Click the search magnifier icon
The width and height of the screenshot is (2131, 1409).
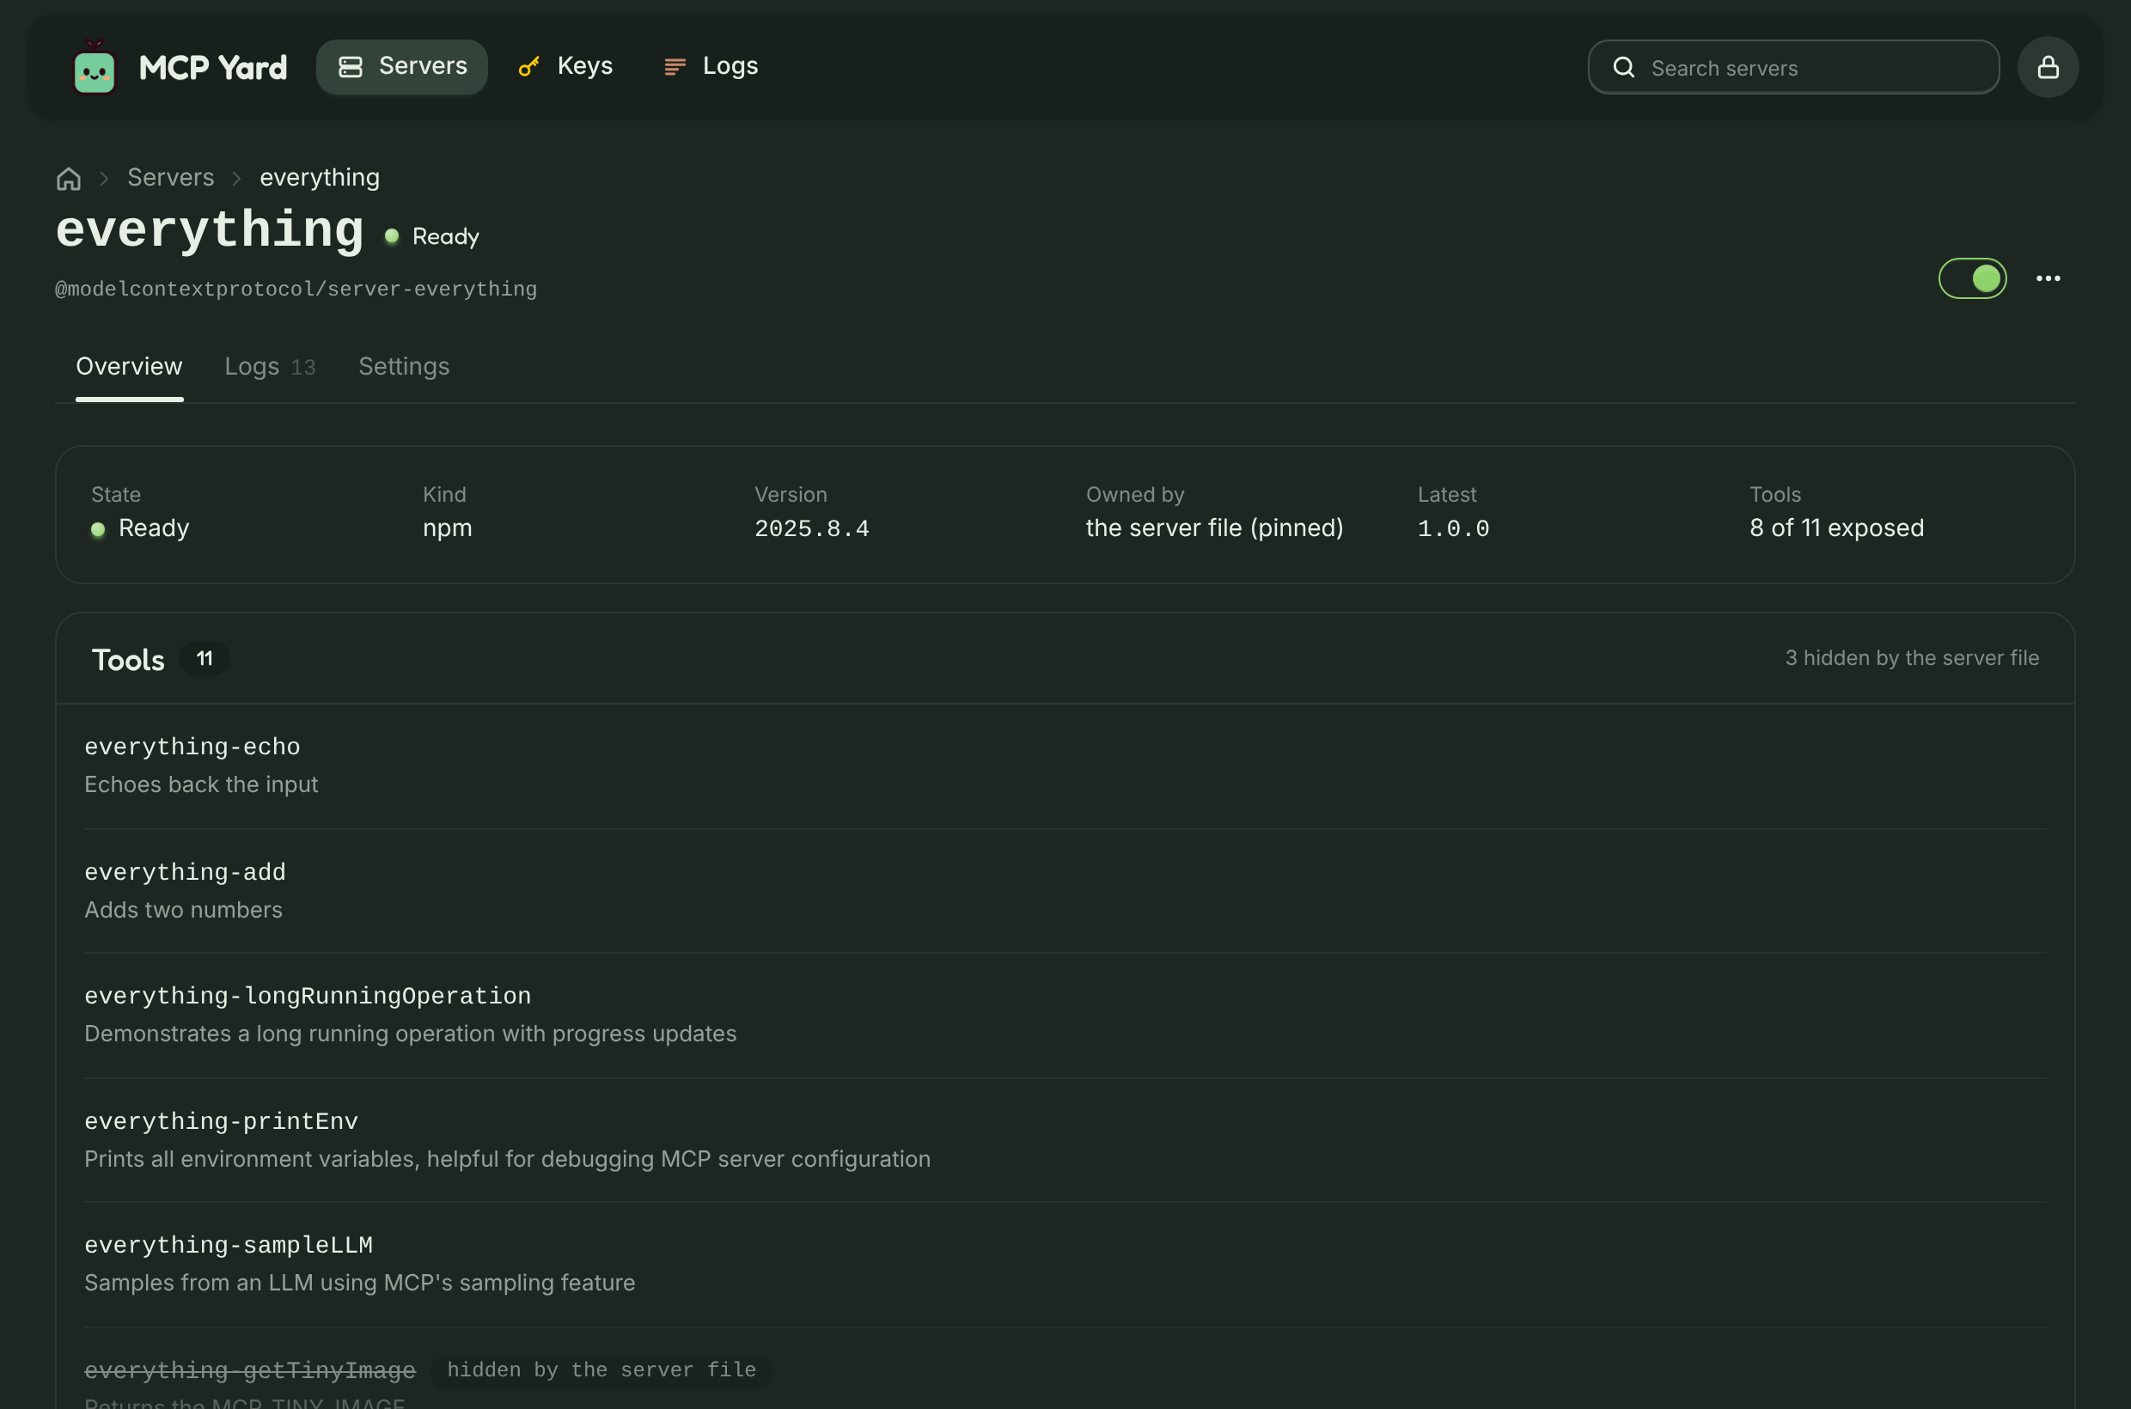pos(1623,67)
